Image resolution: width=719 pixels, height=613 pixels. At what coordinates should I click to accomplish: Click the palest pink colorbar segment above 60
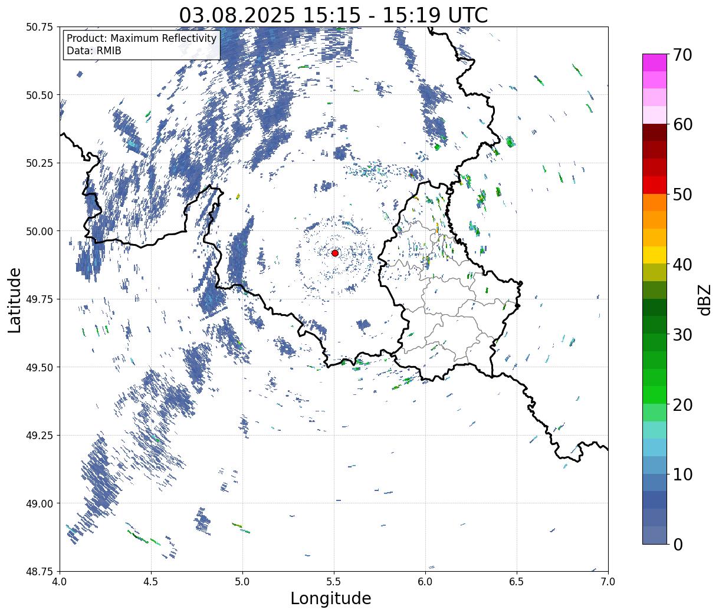pos(655,115)
